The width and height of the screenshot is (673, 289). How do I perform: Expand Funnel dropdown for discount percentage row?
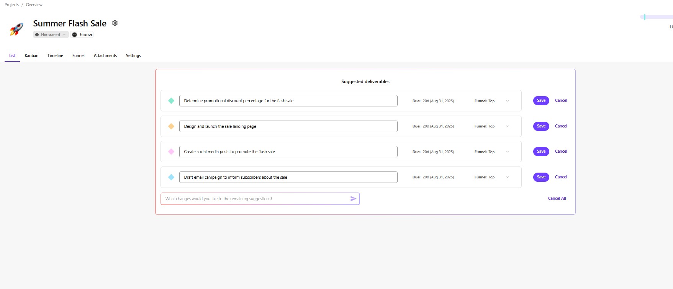click(x=508, y=101)
